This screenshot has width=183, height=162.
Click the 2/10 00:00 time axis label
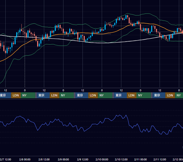tap(102, 159)
